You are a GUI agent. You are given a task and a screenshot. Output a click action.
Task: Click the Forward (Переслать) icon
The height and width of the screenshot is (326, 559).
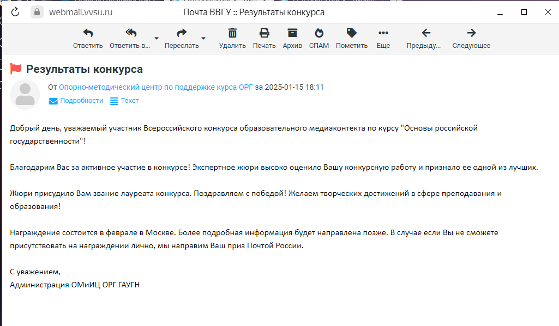pyautogui.click(x=182, y=33)
